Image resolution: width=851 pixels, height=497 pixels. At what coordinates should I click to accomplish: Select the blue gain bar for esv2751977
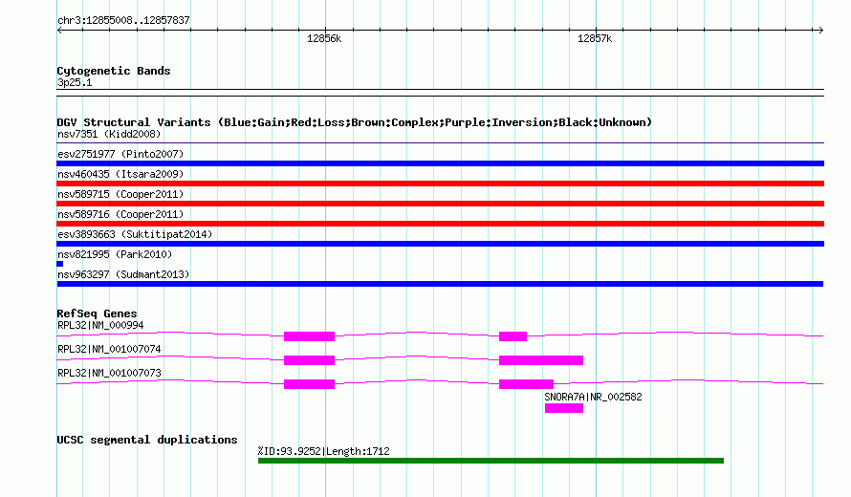[440, 163]
